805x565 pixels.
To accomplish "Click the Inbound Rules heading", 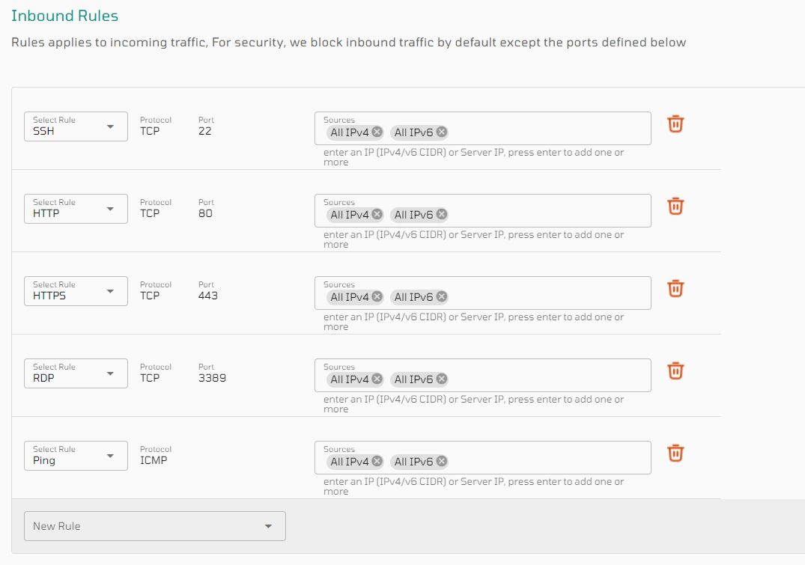I will 64,15.
